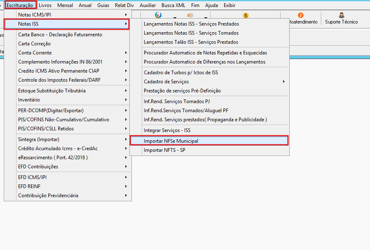This screenshot has height=250, width=370.
Task: Run Procurador Automatico de Diferenças nos Lançamentos
Action: [210, 61]
